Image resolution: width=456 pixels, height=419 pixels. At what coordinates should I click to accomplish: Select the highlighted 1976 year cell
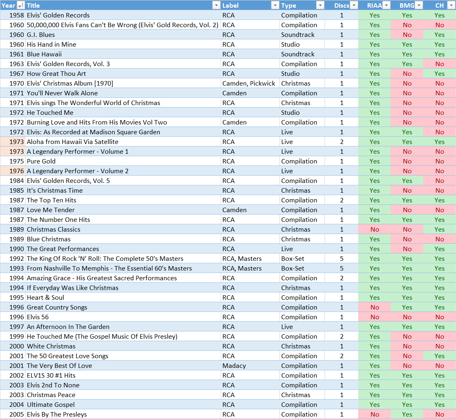pos(13,171)
